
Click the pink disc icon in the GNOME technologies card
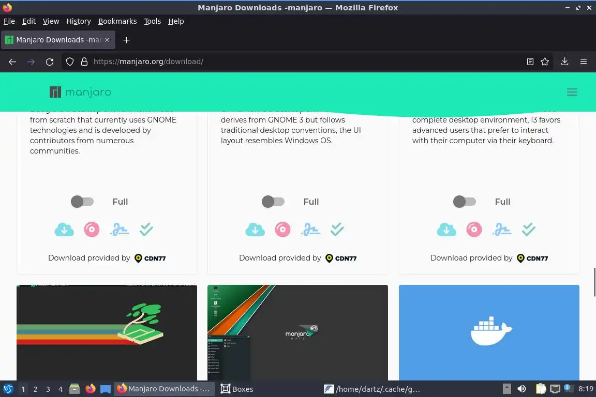pos(92,230)
